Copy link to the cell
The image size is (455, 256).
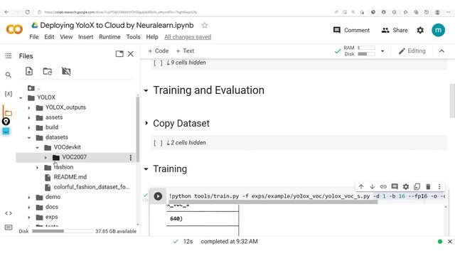(x=383, y=186)
